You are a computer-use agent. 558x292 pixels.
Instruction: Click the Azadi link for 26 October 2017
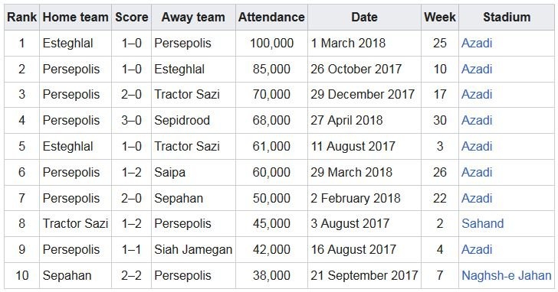pos(477,69)
